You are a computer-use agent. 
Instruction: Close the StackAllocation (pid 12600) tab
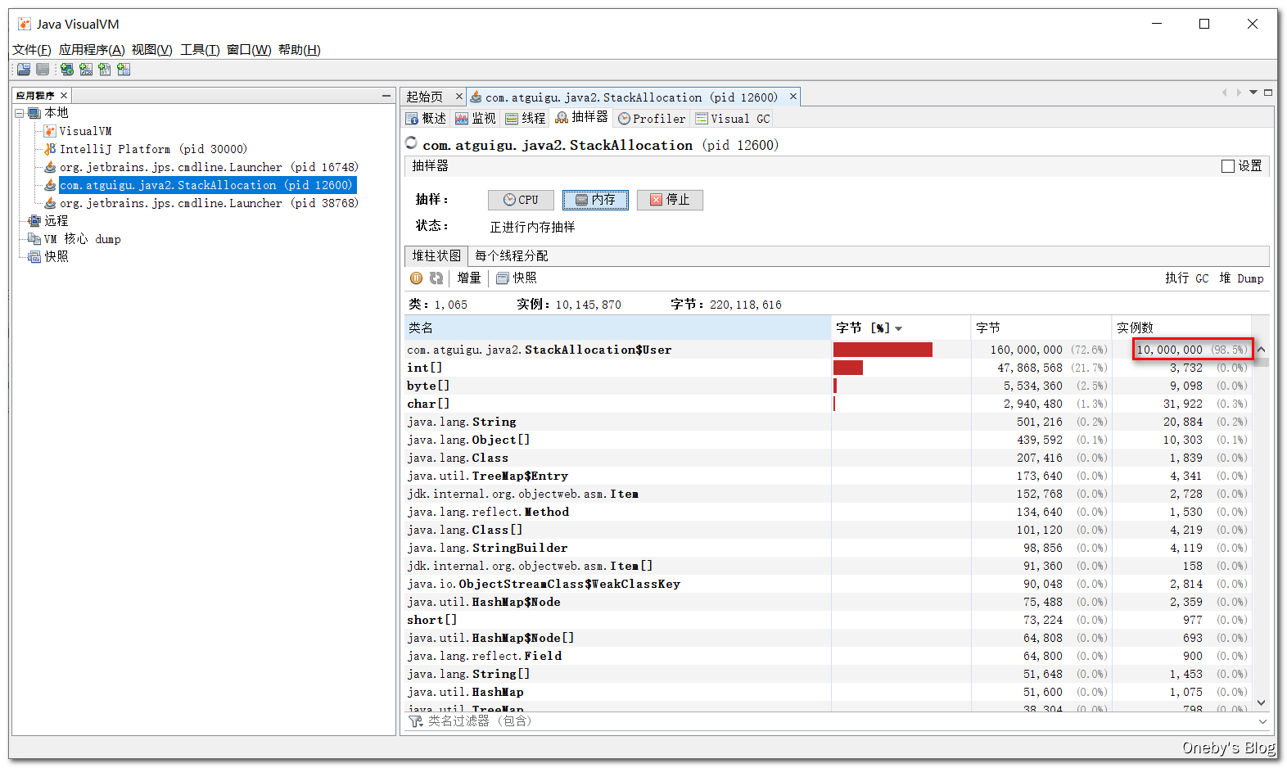(793, 97)
